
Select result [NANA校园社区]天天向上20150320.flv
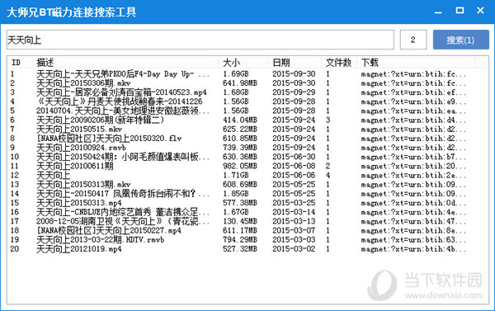[x=109, y=139]
